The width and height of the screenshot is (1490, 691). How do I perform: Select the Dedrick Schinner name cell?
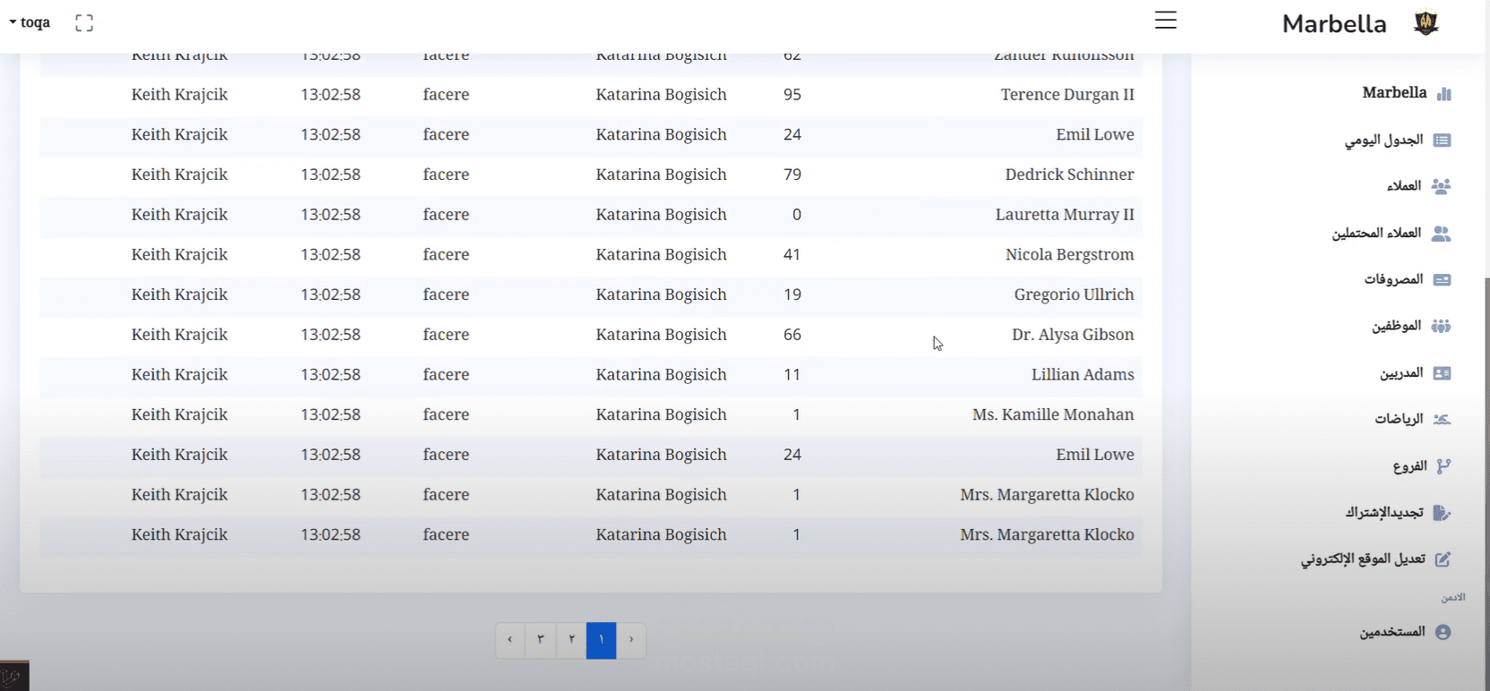[1069, 175]
